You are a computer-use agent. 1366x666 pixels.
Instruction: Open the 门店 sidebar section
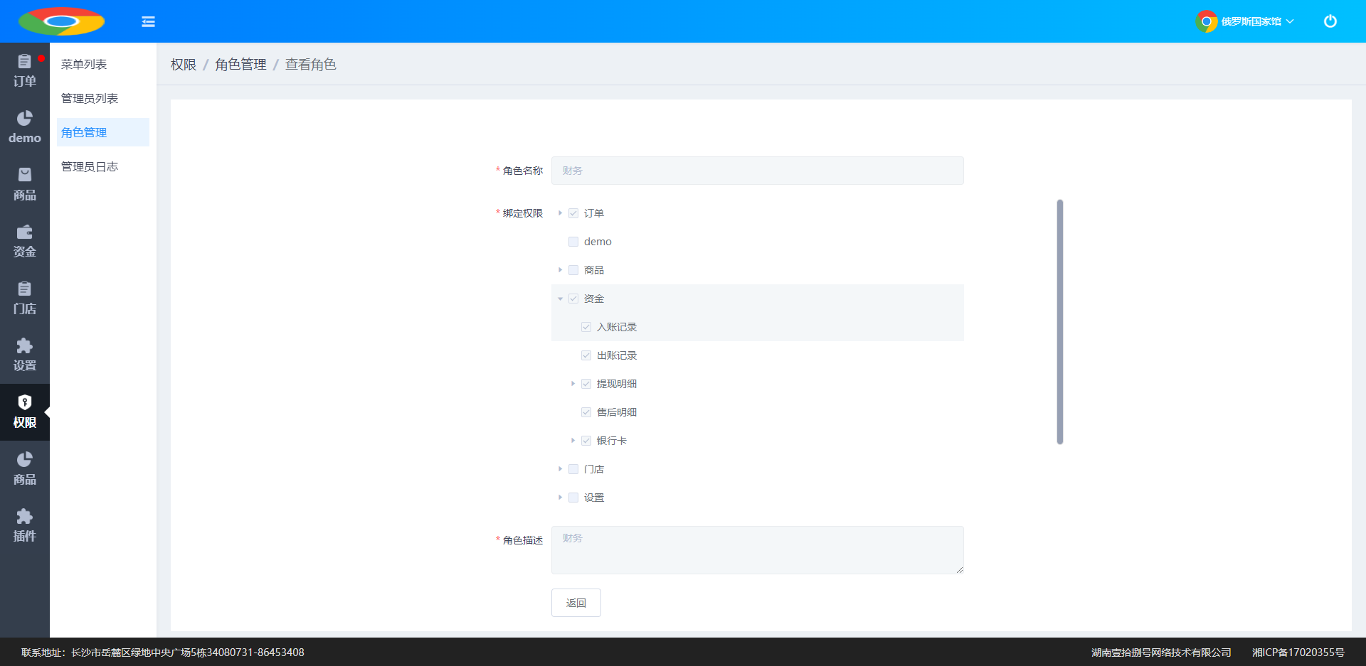pos(25,299)
